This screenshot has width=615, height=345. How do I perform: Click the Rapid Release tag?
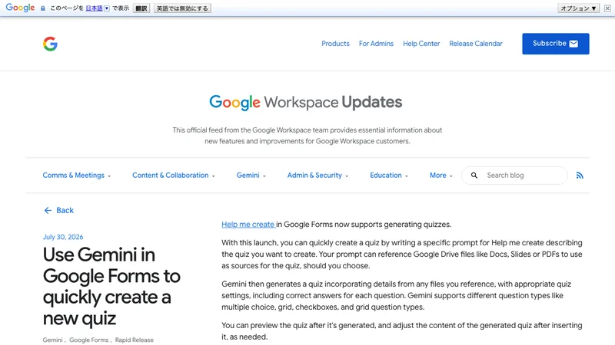(x=134, y=340)
